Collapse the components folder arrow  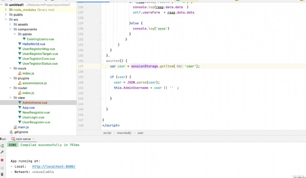click(x=10, y=29)
